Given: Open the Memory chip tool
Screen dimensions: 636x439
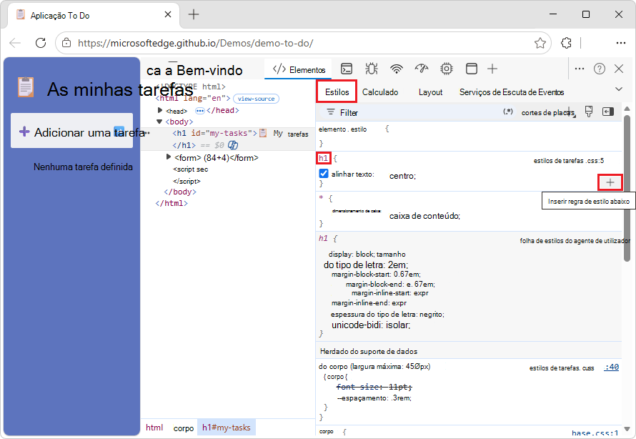Looking at the screenshot, I should click(447, 69).
